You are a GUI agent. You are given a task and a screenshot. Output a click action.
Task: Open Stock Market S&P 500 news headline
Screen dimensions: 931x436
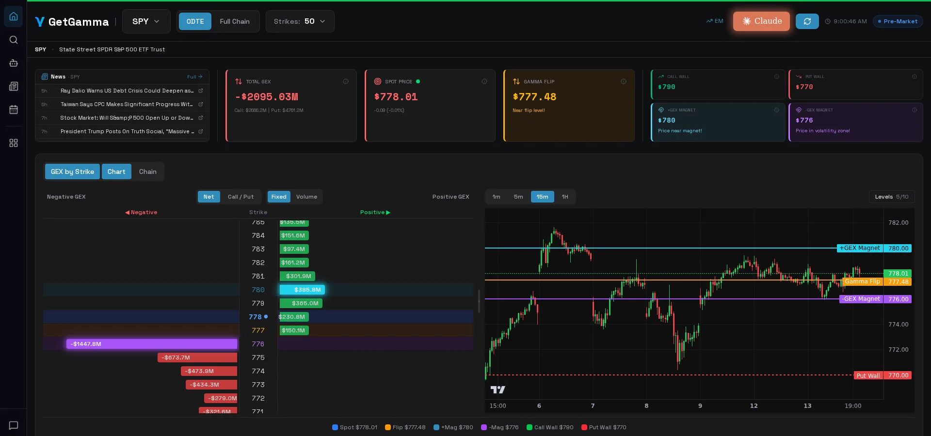[x=127, y=118]
